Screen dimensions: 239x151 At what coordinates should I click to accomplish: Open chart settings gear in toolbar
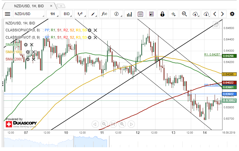pos(232,14)
